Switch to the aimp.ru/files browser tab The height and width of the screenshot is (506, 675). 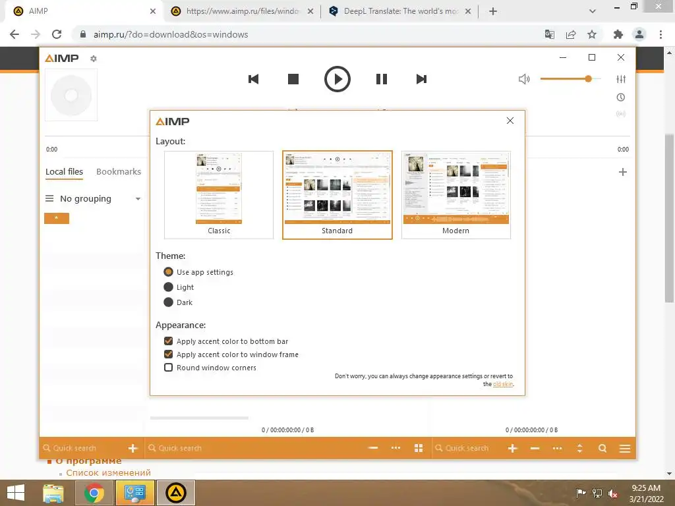click(242, 11)
